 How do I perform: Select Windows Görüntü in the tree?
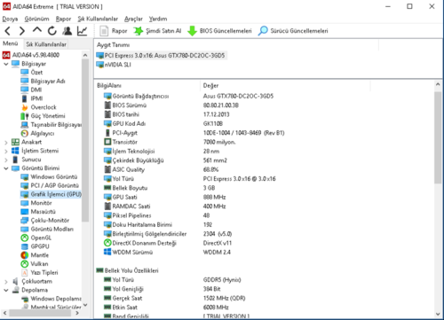pos(49,177)
